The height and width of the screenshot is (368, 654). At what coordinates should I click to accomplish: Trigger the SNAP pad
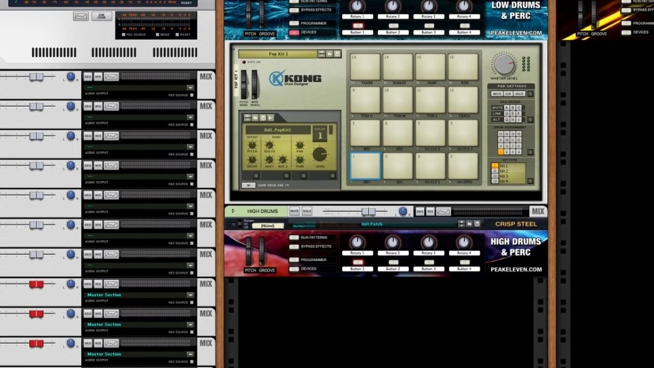pyautogui.click(x=431, y=67)
